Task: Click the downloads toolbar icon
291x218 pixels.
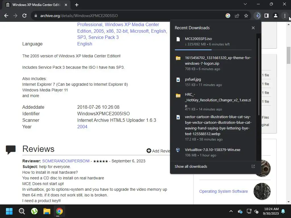Action: [257, 16]
